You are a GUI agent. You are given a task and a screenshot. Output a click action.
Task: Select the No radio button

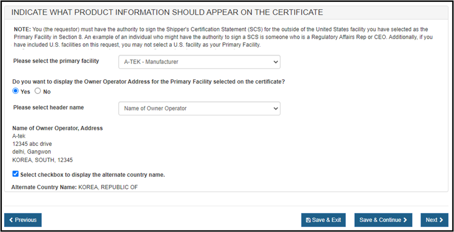38,91
